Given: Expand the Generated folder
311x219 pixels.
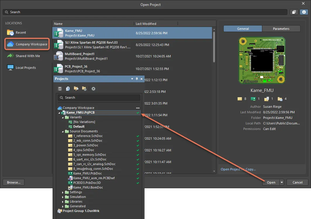Looking at the screenshot, I should (x=63, y=206).
